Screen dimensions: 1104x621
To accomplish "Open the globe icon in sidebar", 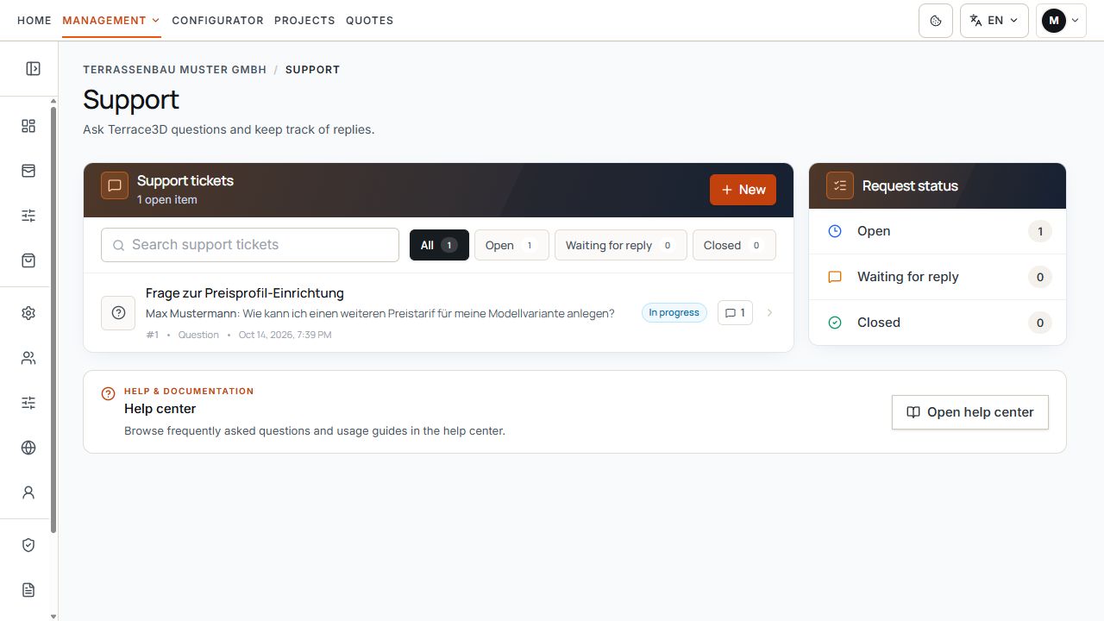I will pos(28,448).
